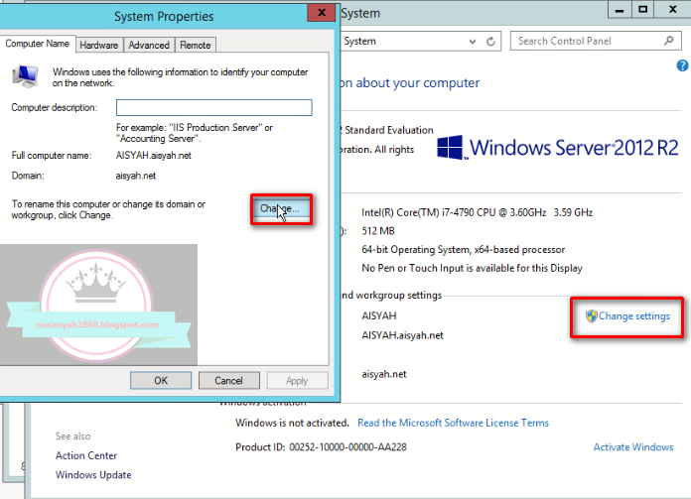Image resolution: width=691 pixels, height=499 pixels.
Task: Select the Computer Name tab
Action: 37,44
